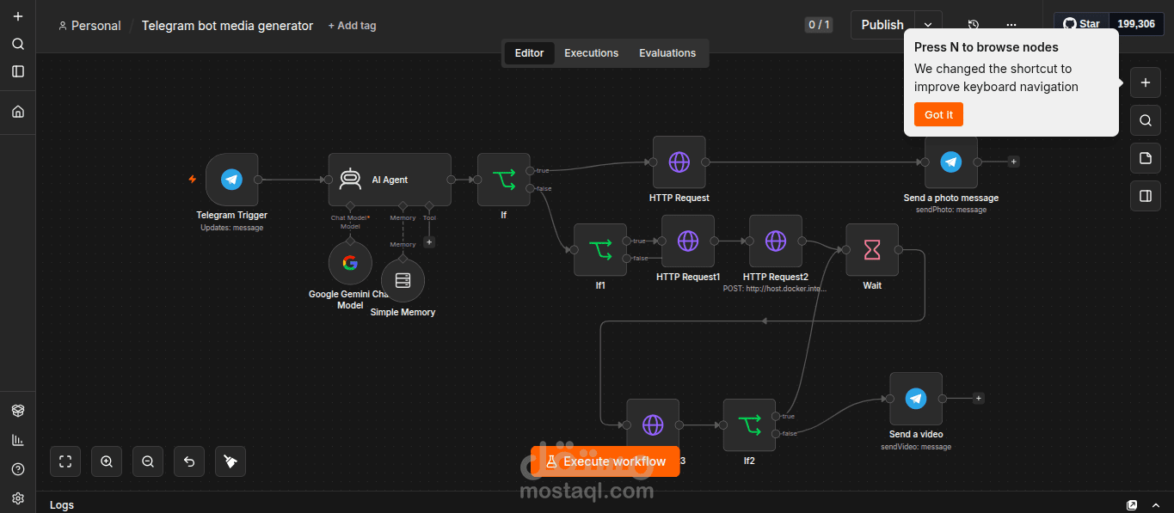Select the If2 node

tap(749, 425)
